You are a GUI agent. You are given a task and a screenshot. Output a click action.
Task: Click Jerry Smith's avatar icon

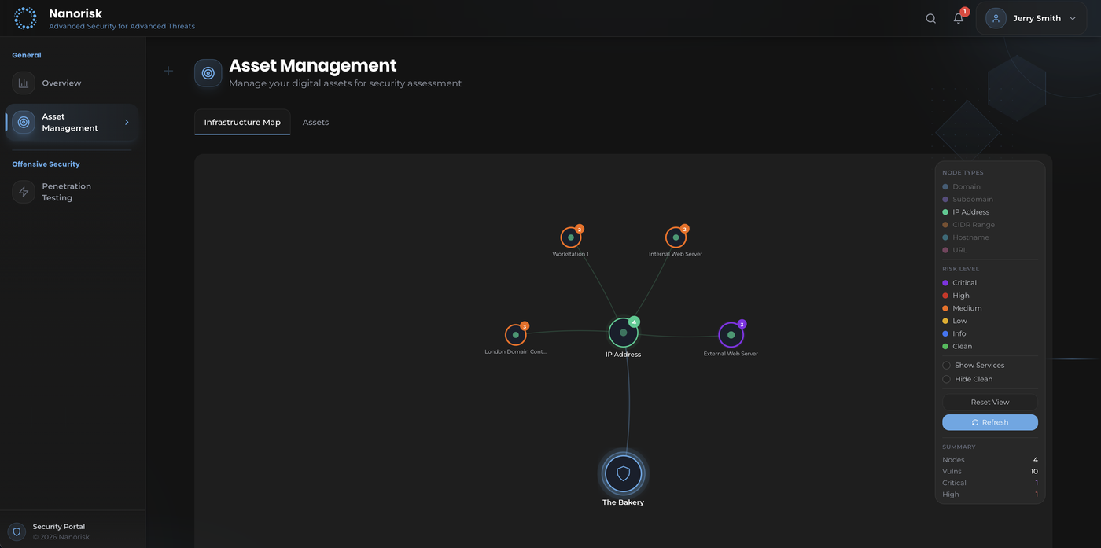(995, 17)
